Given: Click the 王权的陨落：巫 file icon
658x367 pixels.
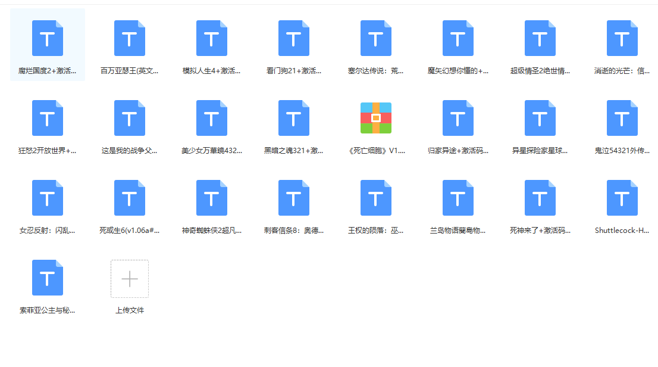Looking at the screenshot, I should (x=376, y=198).
